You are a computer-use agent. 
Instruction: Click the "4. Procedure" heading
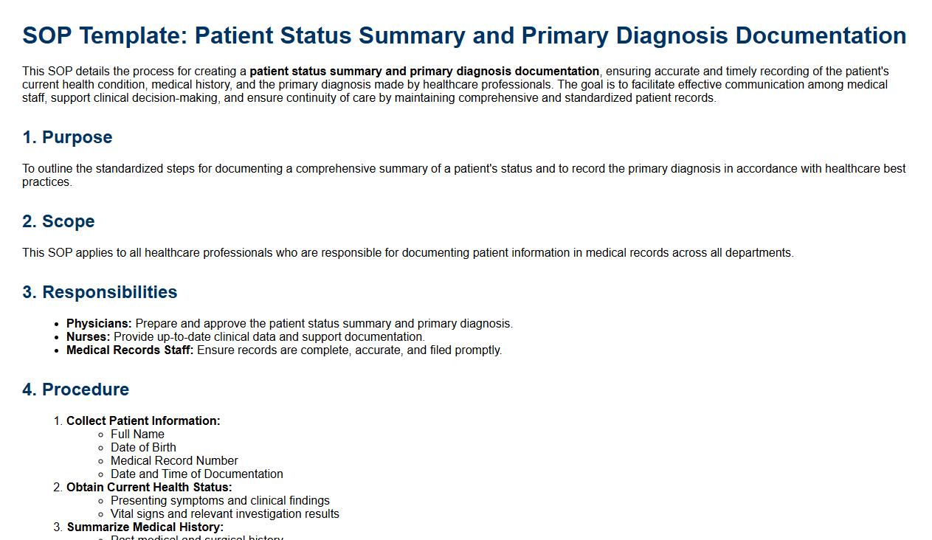click(x=75, y=390)
